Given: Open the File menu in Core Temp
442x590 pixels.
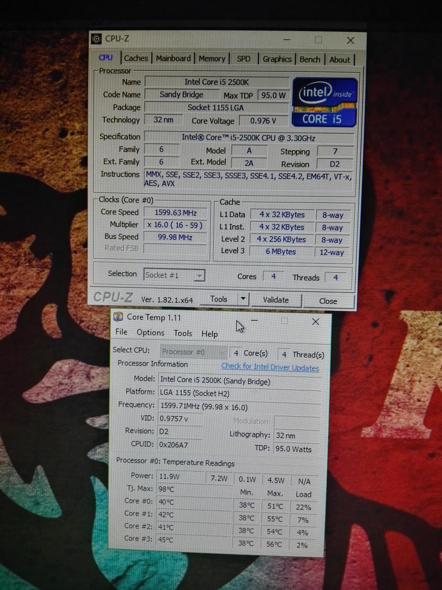Looking at the screenshot, I should coord(121,332).
